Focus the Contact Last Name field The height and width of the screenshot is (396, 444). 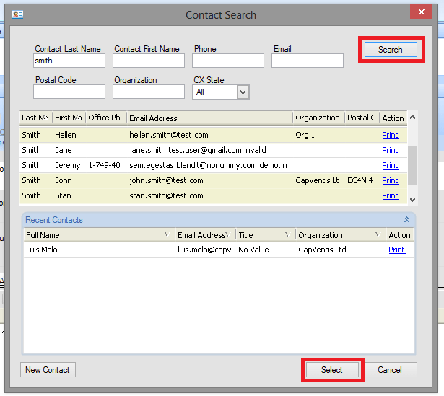point(69,61)
